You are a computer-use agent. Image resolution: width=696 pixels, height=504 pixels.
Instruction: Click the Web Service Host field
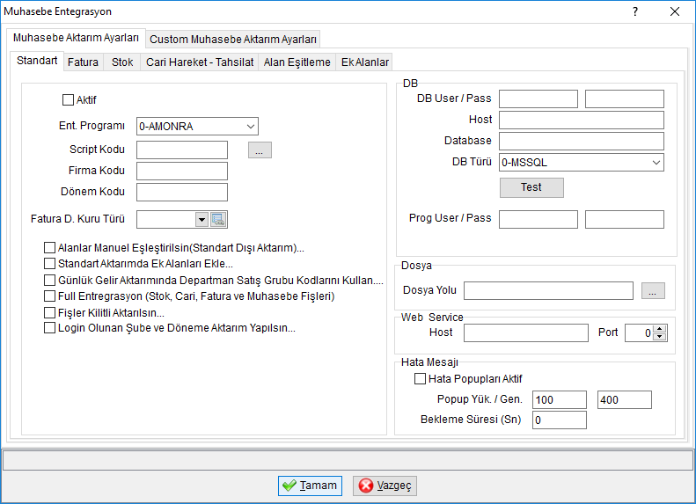pos(526,332)
